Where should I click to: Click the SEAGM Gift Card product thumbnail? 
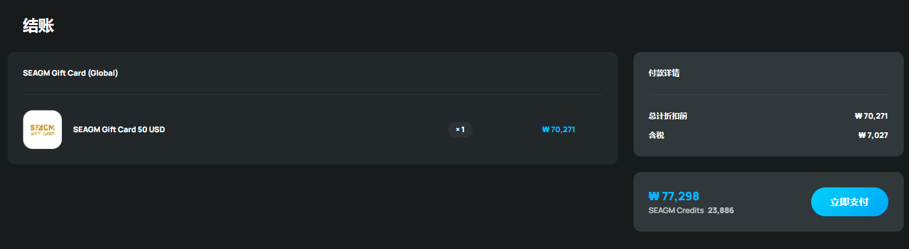click(x=42, y=130)
